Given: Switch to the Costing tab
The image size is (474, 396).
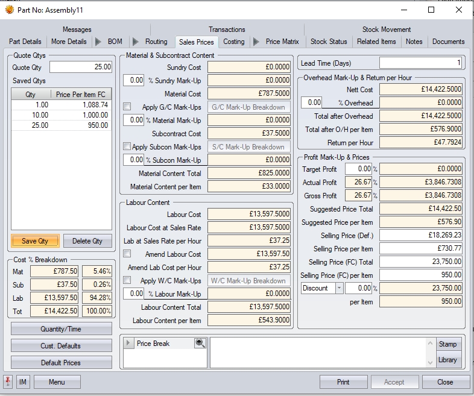Looking at the screenshot, I should pos(234,42).
